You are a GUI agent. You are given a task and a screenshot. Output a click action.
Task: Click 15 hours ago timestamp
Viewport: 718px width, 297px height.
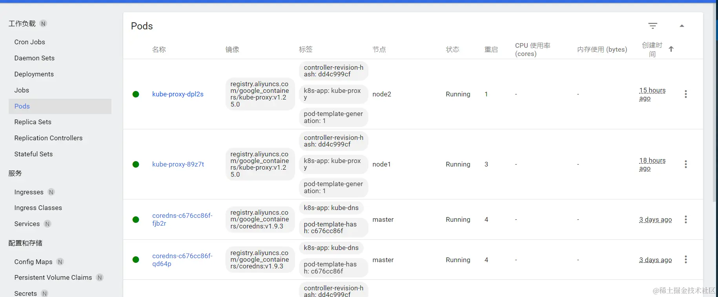[652, 94]
